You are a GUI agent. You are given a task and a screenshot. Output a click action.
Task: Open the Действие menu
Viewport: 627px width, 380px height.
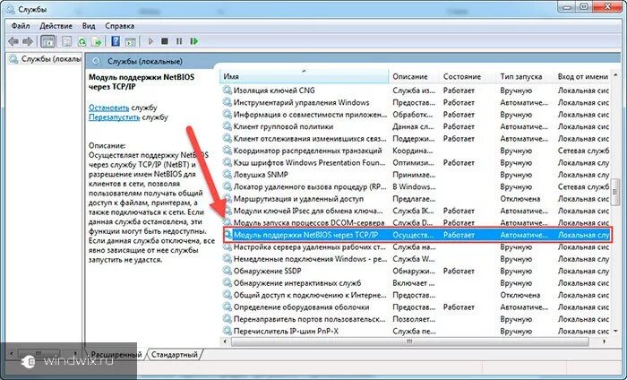[56, 26]
